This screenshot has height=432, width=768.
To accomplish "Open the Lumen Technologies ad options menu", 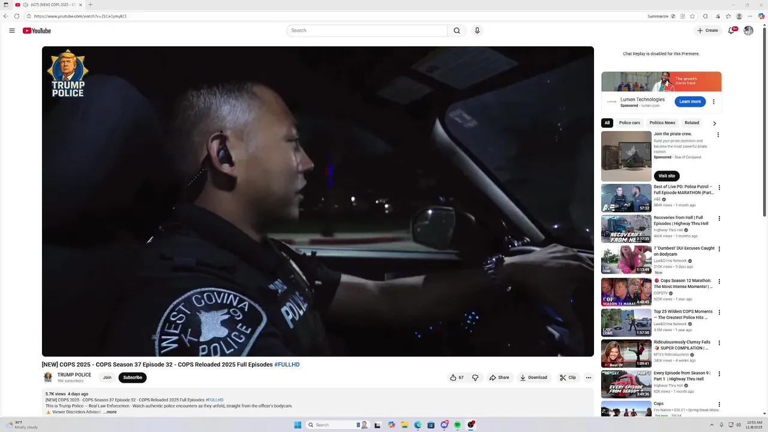I will click(x=713, y=102).
